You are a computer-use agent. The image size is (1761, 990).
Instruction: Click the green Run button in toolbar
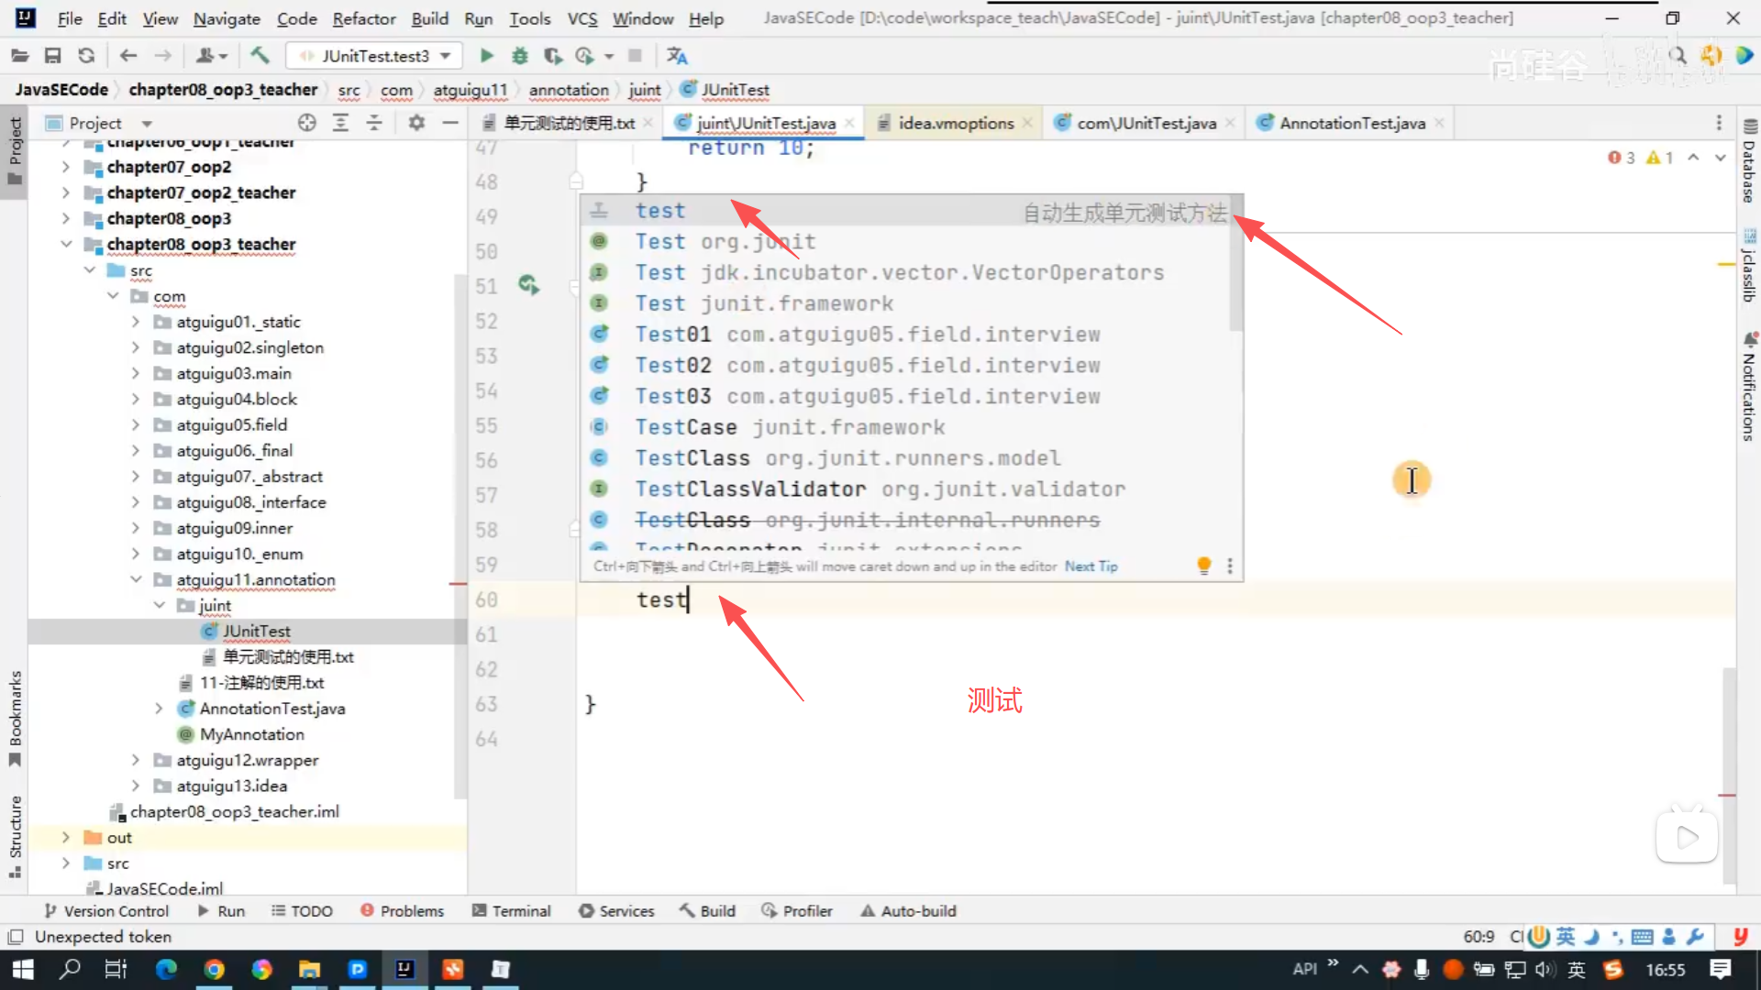[x=486, y=56]
